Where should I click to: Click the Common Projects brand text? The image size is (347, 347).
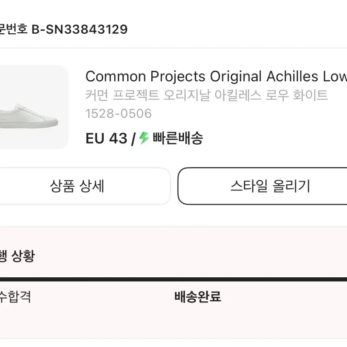click(146, 77)
